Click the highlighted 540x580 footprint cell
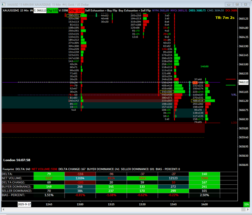Image resolution: width=252 pixels, height=215 pixels. point(167,92)
